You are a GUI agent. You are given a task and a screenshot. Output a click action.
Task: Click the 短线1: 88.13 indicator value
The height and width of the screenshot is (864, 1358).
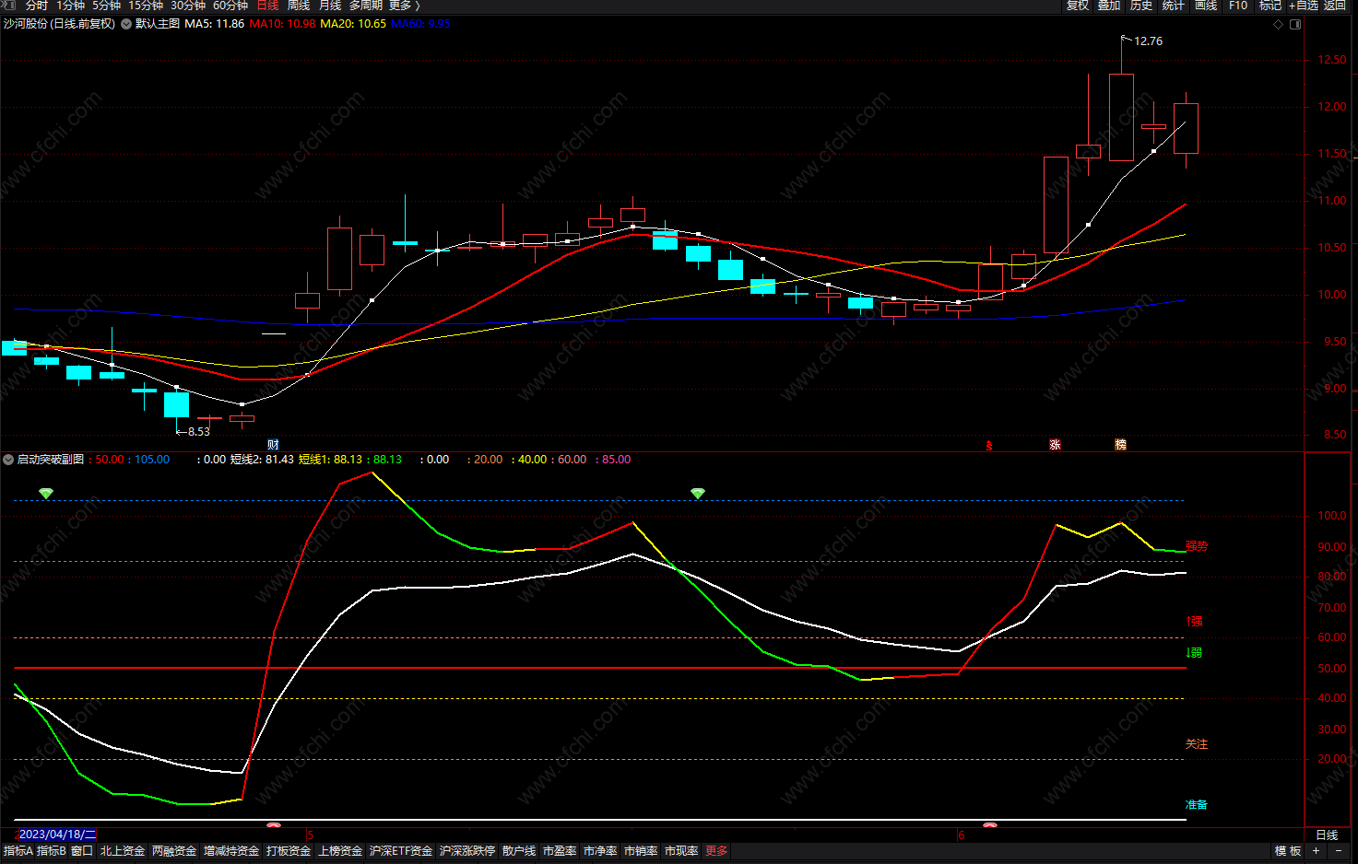pyautogui.click(x=330, y=460)
